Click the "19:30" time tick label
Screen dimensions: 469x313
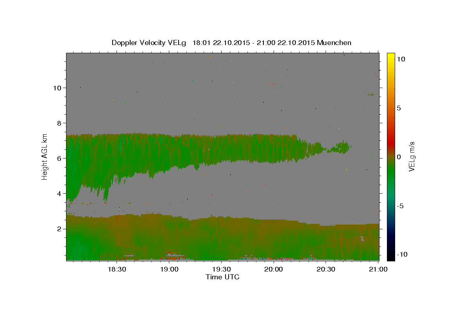[x=221, y=269]
